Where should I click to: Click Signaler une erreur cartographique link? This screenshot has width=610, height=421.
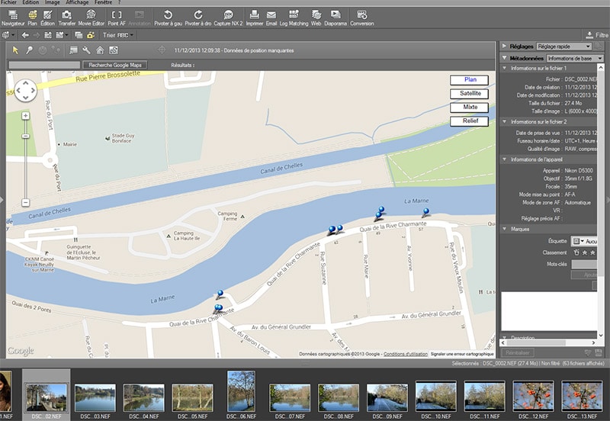click(x=462, y=354)
